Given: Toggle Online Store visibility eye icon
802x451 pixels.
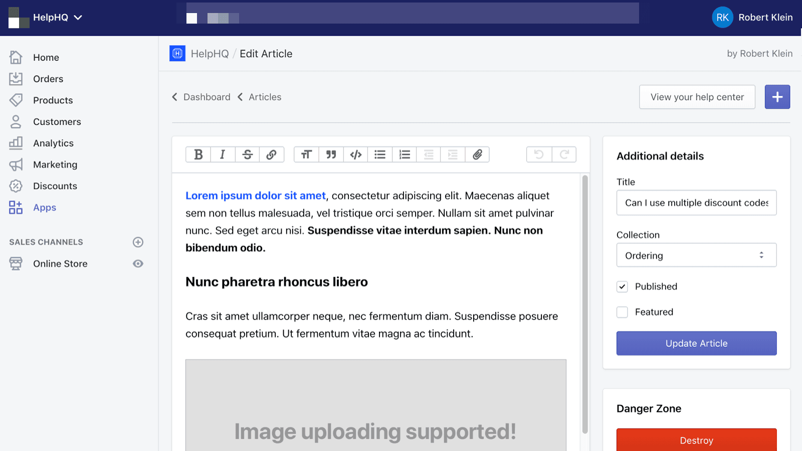Looking at the screenshot, I should point(138,264).
